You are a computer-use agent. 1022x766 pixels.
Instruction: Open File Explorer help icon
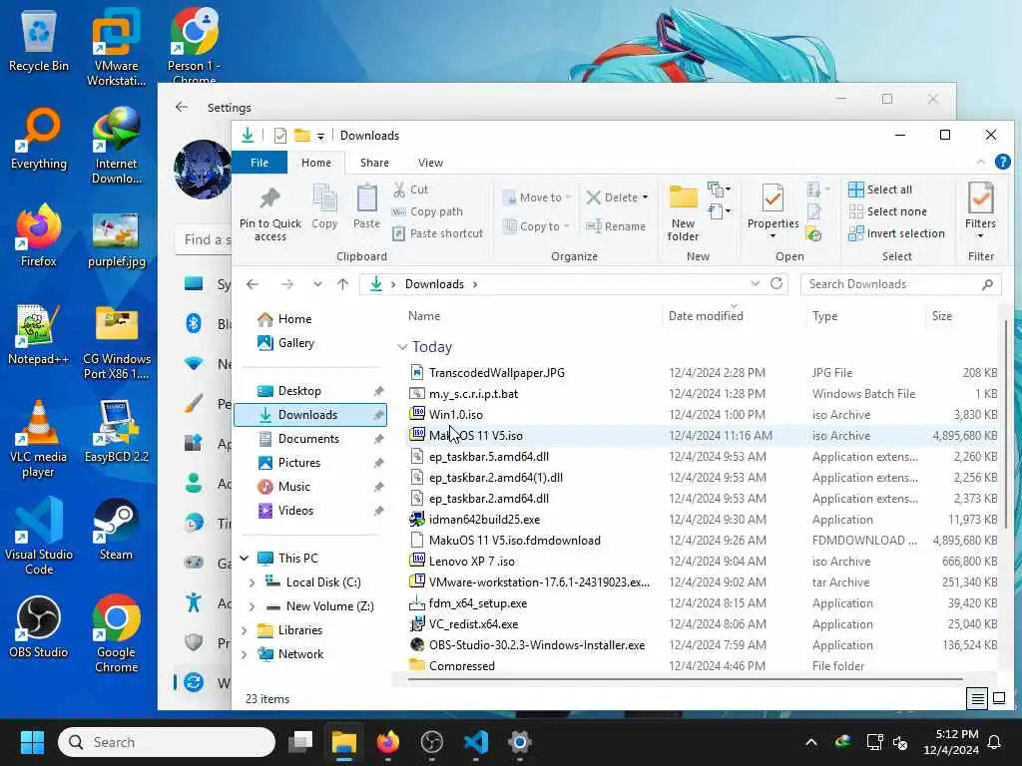(1002, 162)
